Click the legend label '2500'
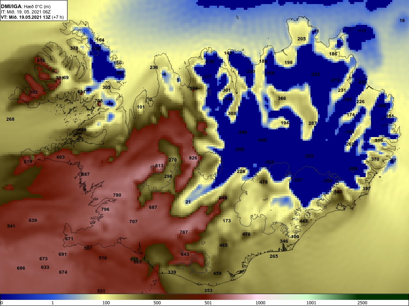409x306 pixels. pos(362,303)
